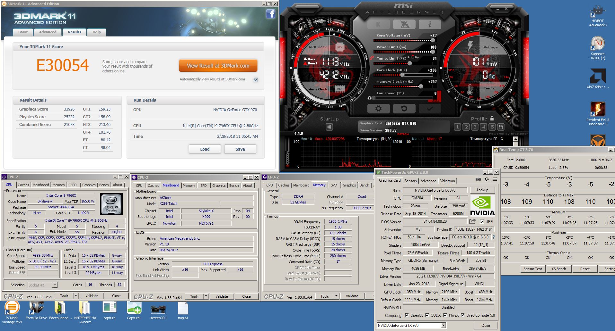The width and height of the screenshot is (615, 331).
Task: Open the Help tab in 3DMark 11
Action: [x=97, y=32]
